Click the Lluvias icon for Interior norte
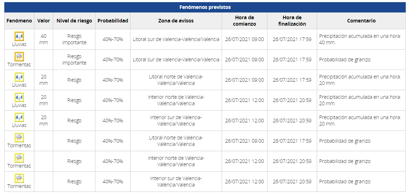Image resolution: width=419 pixels, height=194 pixels. coord(19,97)
